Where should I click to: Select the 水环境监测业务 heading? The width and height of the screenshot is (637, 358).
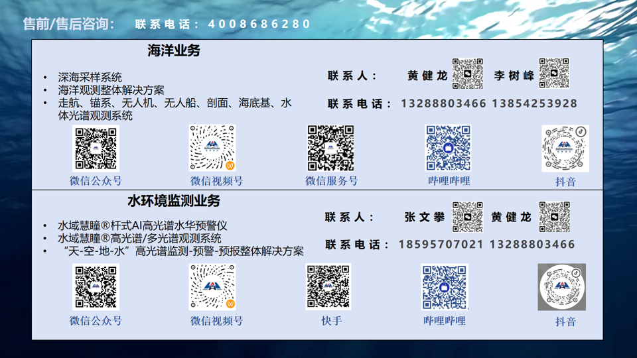(174, 201)
